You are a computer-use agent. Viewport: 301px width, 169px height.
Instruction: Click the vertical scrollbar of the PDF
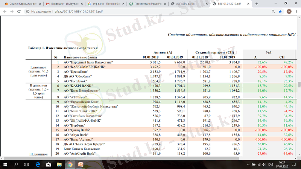click(299, 86)
